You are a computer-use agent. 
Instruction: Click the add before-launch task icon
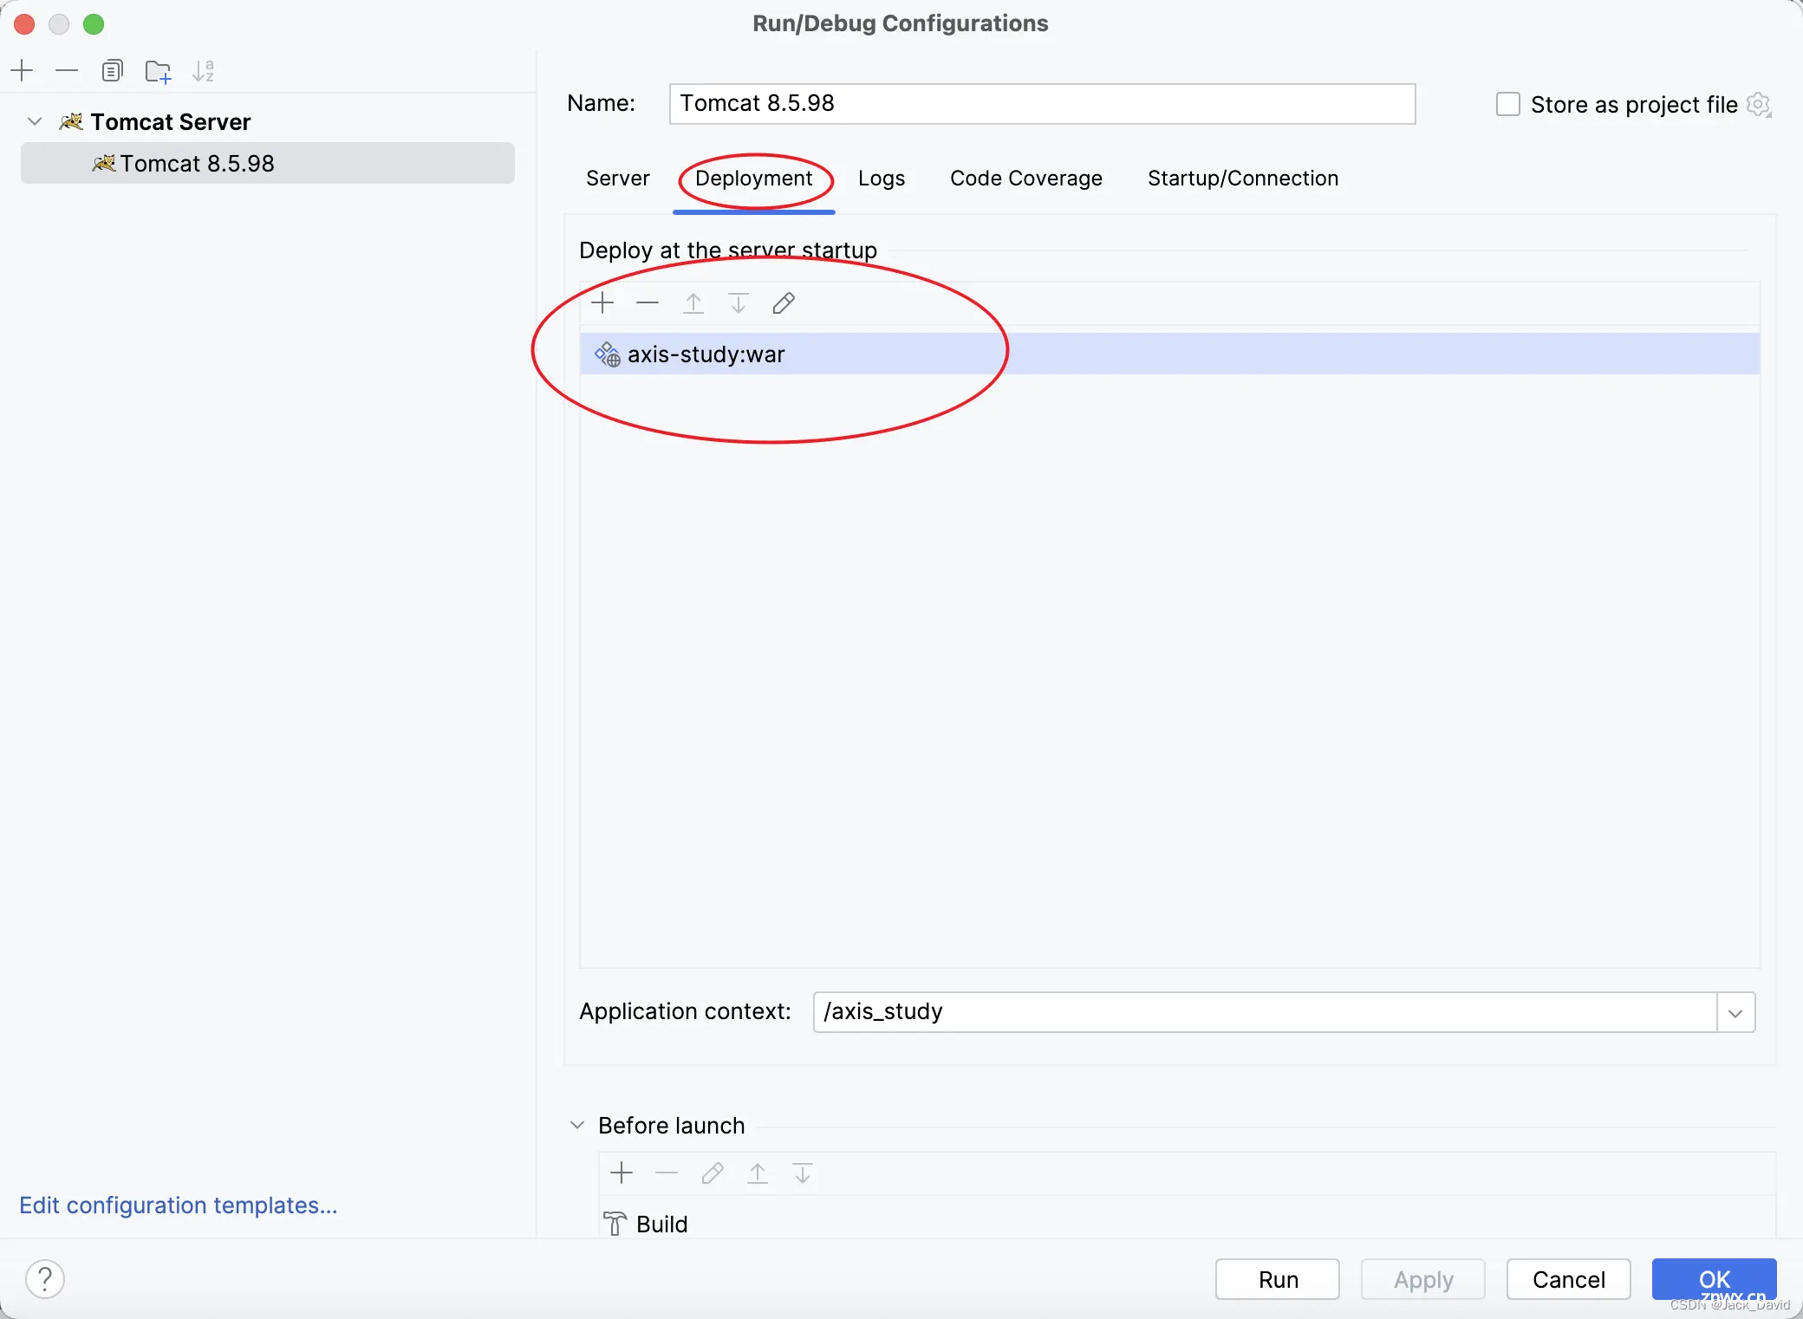click(622, 1173)
